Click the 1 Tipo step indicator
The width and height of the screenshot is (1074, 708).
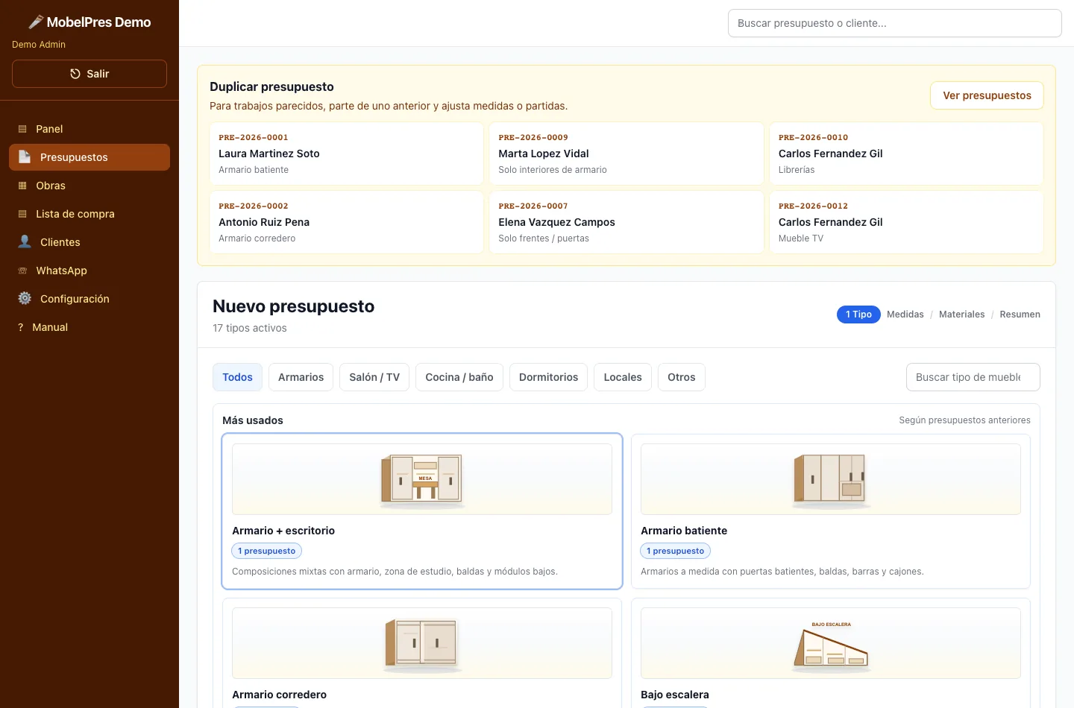click(x=858, y=315)
